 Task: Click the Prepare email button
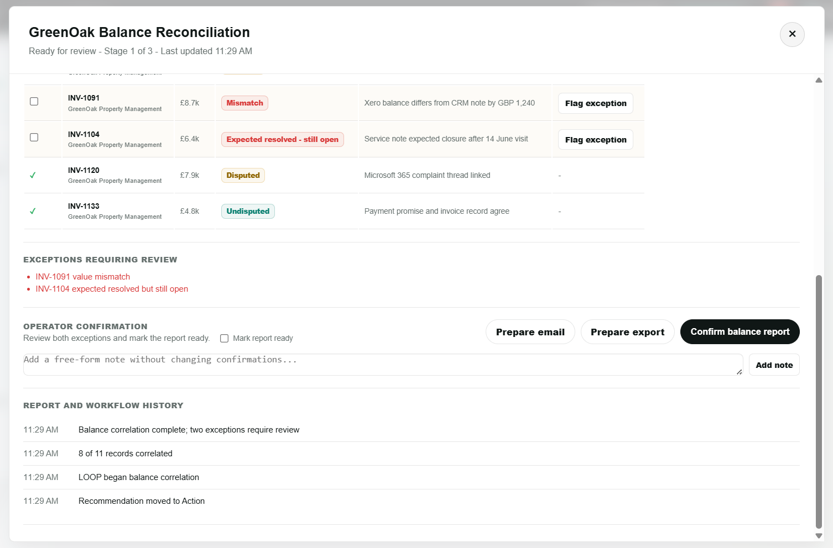tap(530, 332)
